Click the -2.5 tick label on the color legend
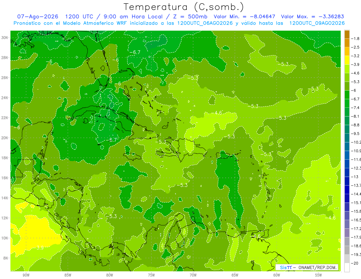Image resolution: width=361 pixels, height=279 pixels. pos(356,47)
